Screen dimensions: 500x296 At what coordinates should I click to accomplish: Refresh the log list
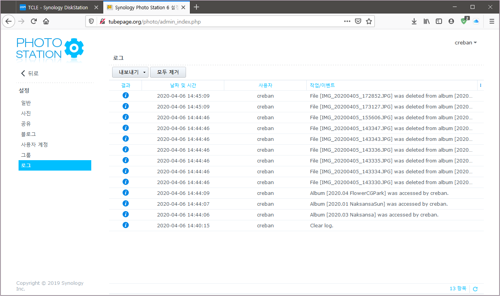(476, 289)
